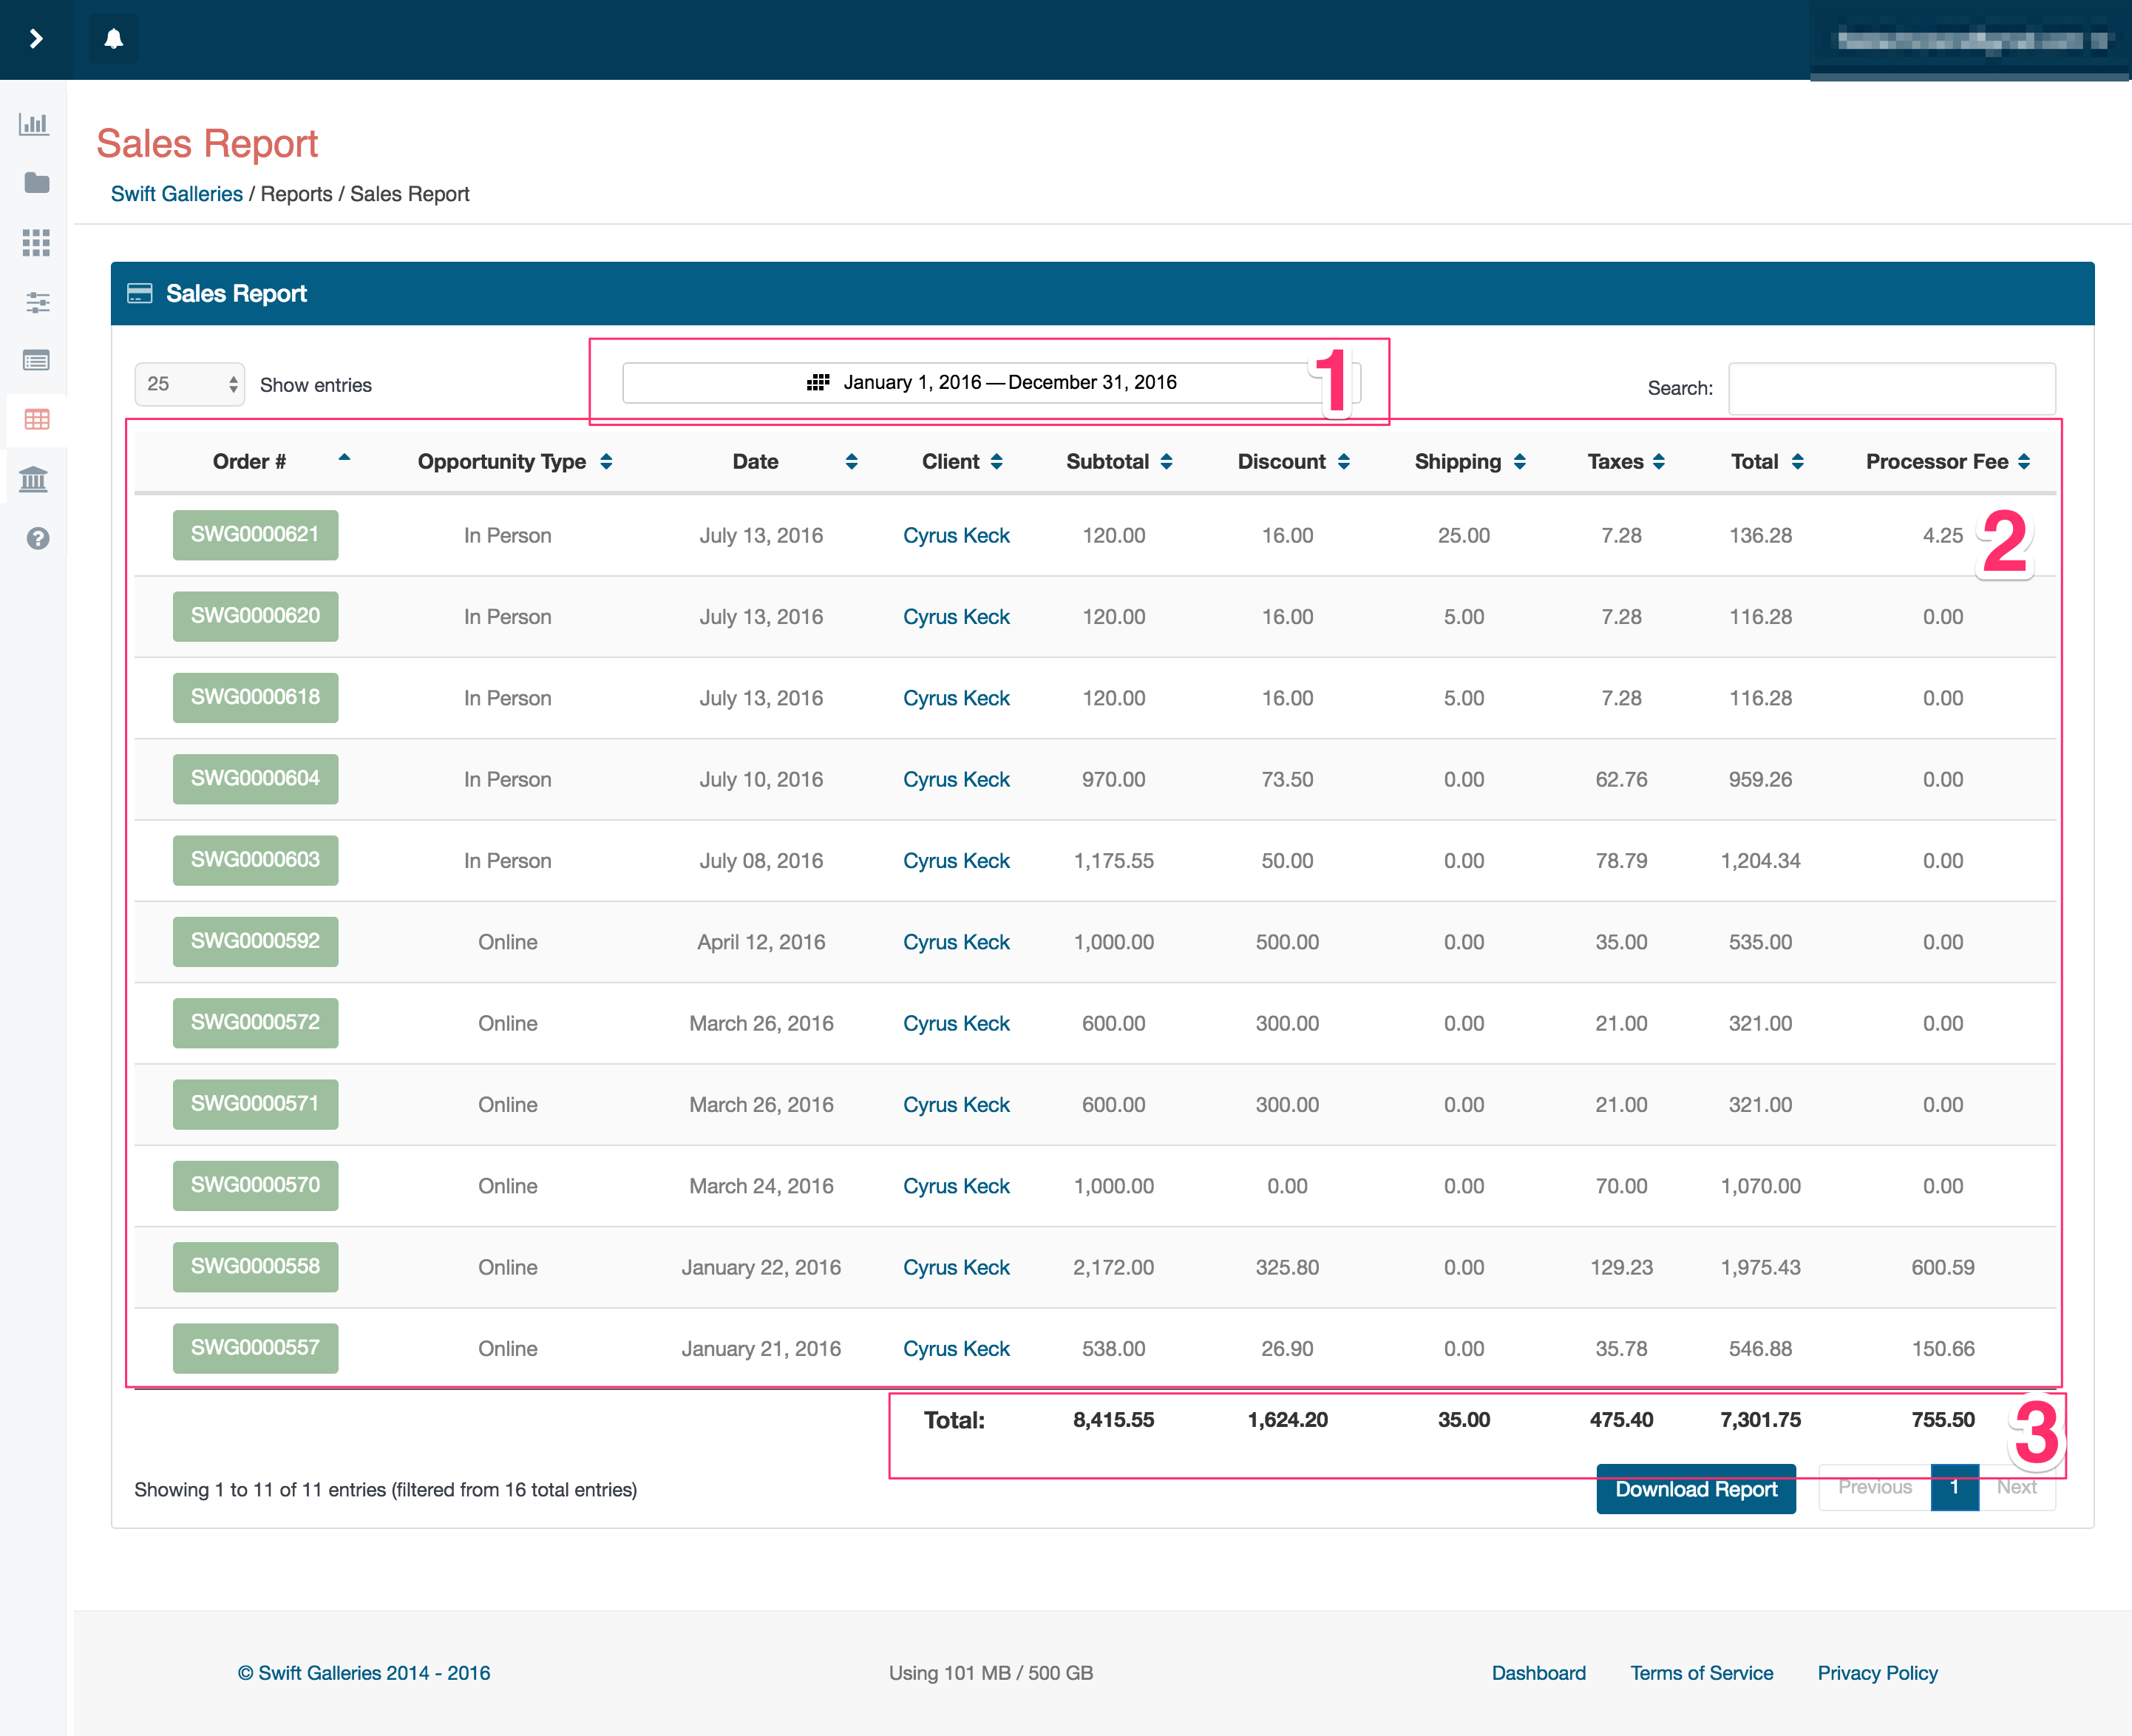Screen dimensions: 2132x1736
Task: Open order SWG0000604
Action: pyautogui.click(x=256, y=779)
